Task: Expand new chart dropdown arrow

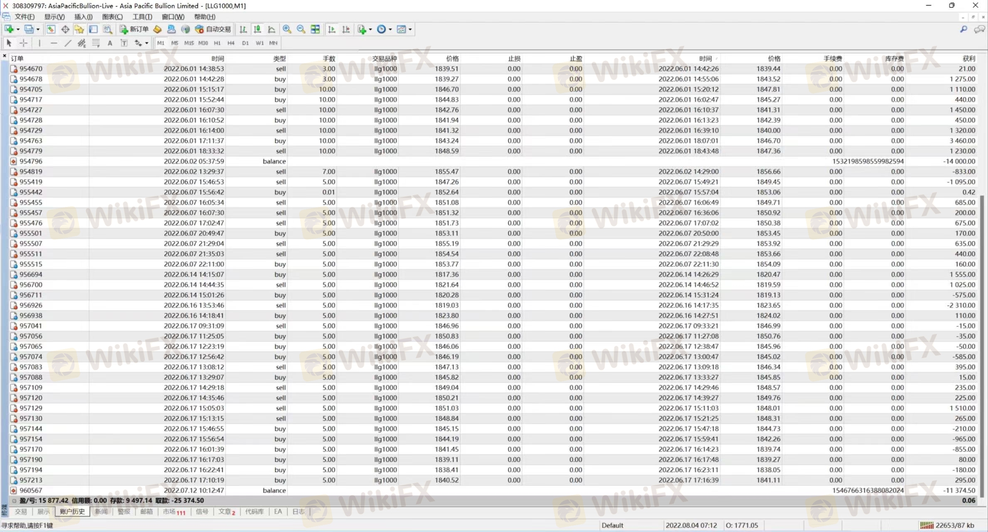Action: [x=18, y=29]
